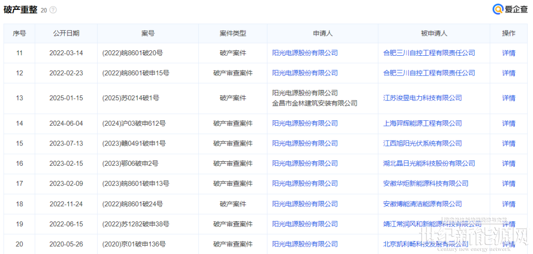This screenshot has height=254, width=533.
Task: Click applicant 阳光电源股份有限公司 in row 14
Action: click(x=305, y=123)
